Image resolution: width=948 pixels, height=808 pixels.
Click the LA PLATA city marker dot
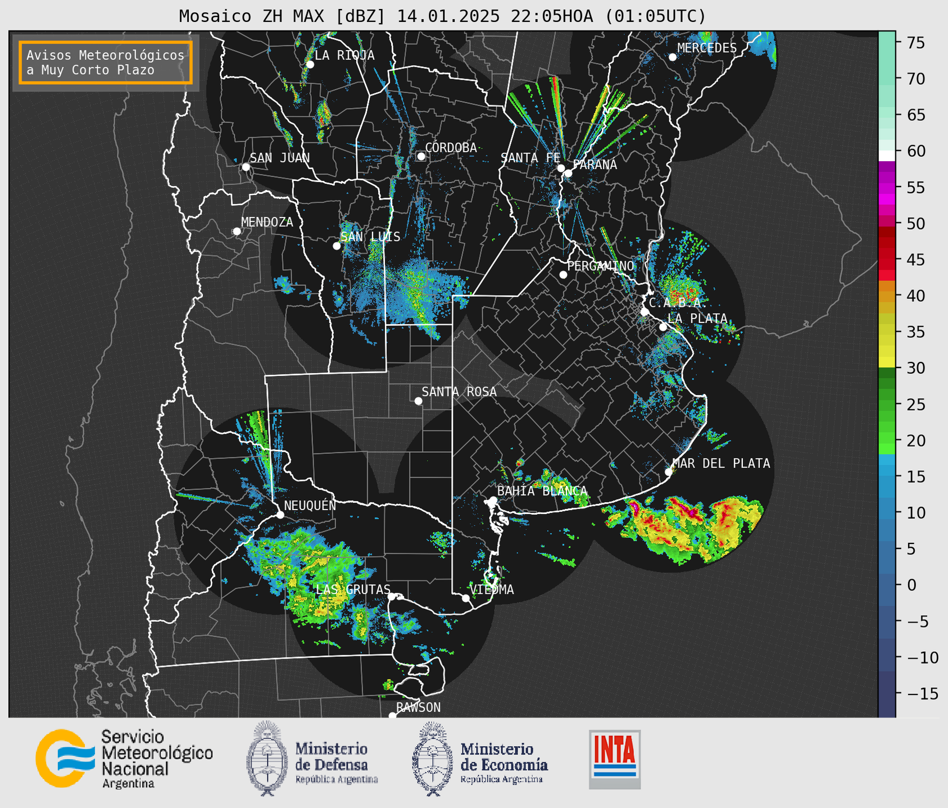click(663, 327)
